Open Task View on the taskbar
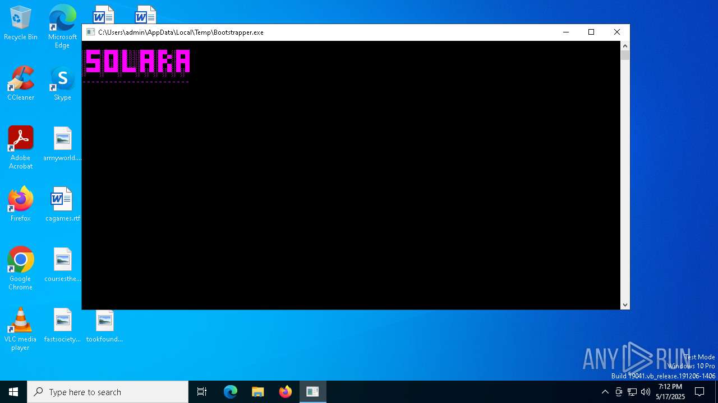This screenshot has width=718, height=403. pyautogui.click(x=202, y=392)
